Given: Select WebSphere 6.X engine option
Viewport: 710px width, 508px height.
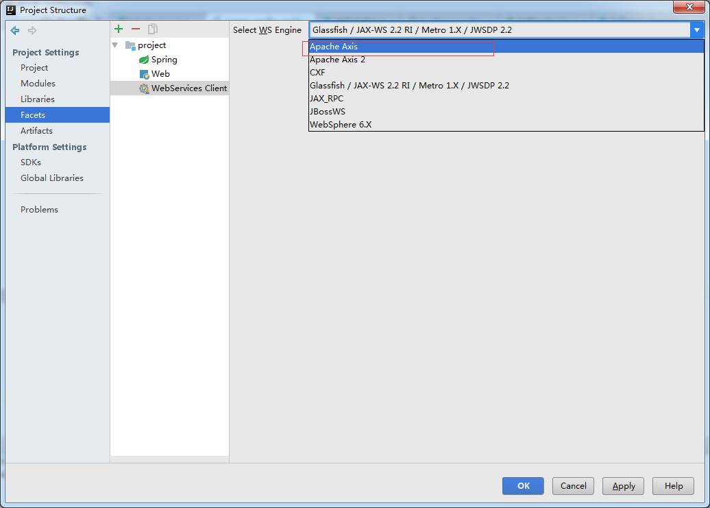Looking at the screenshot, I should 506,125.
